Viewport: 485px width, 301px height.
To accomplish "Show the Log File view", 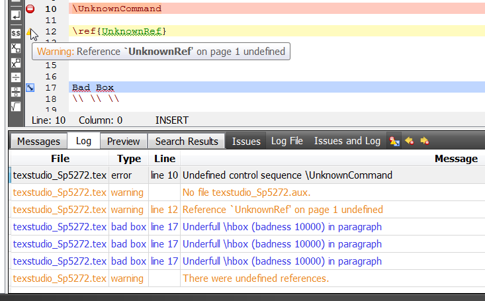I will [x=287, y=141].
